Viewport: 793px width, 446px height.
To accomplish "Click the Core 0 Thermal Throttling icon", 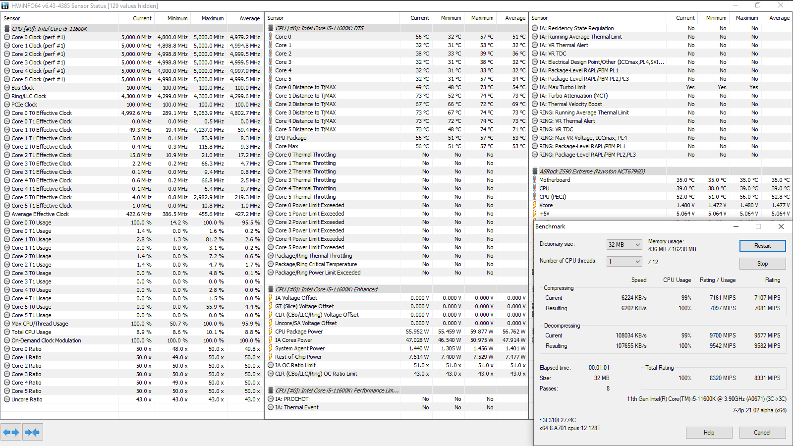I will [x=271, y=155].
